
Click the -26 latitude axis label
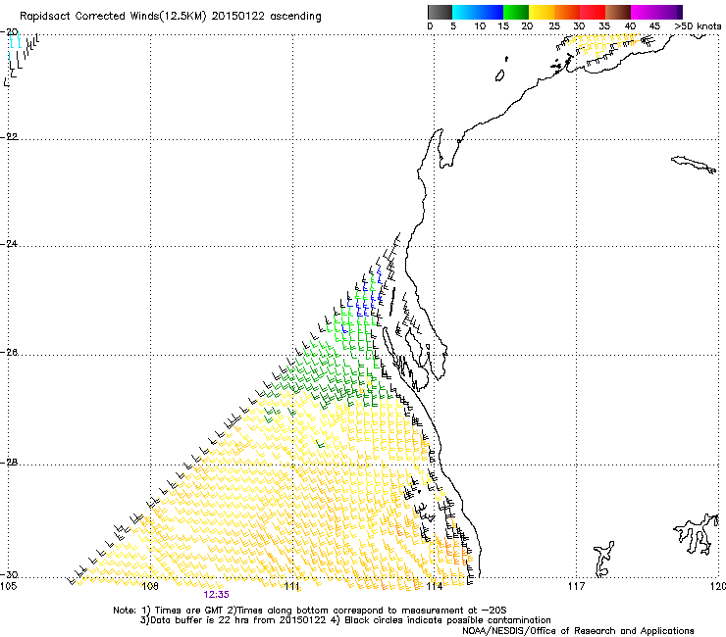(9, 353)
